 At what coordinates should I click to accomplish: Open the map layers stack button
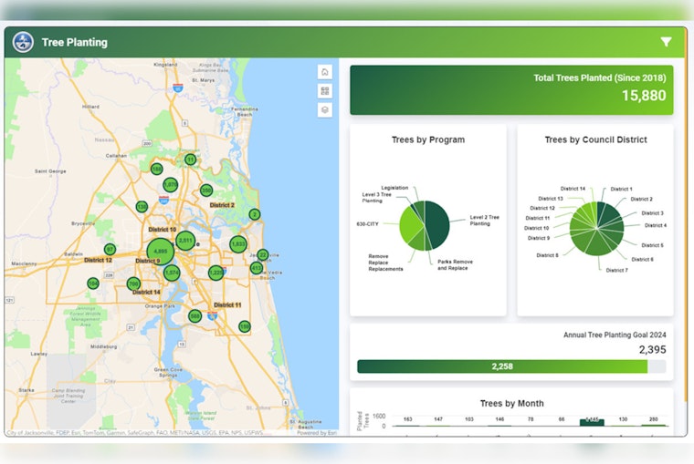click(325, 110)
